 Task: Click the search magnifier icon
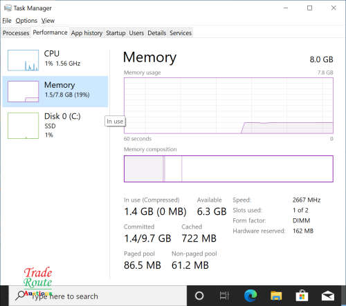point(20,296)
